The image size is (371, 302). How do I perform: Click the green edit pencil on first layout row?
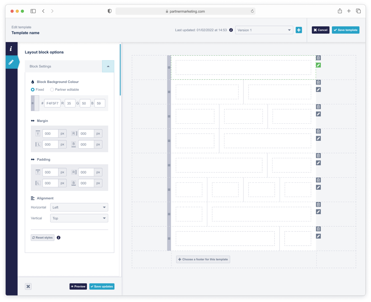(x=318, y=65)
